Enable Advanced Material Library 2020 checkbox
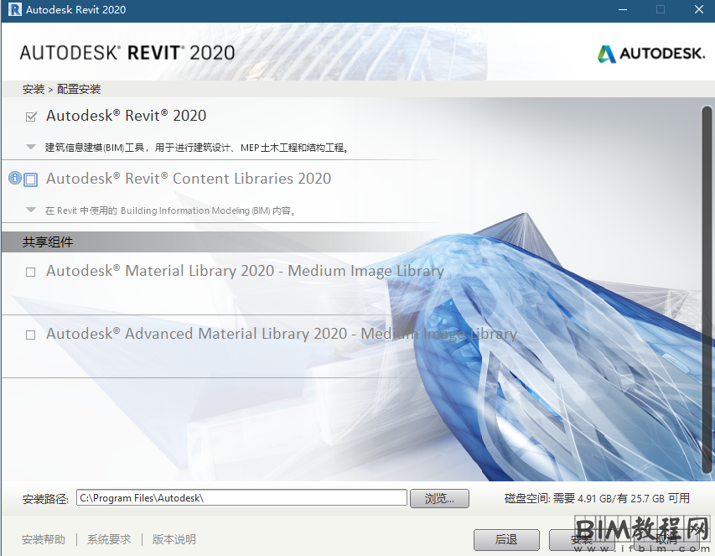Image resolution: width=715 pixels, height=556 pixels. 30,335
